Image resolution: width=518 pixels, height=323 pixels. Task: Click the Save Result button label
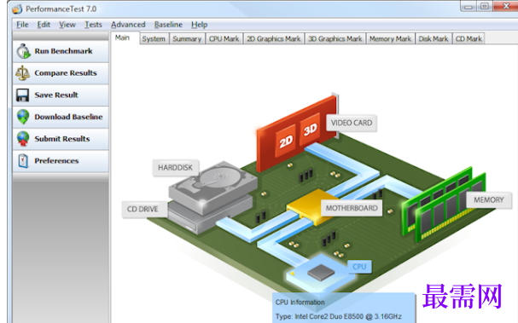(56, 95)
